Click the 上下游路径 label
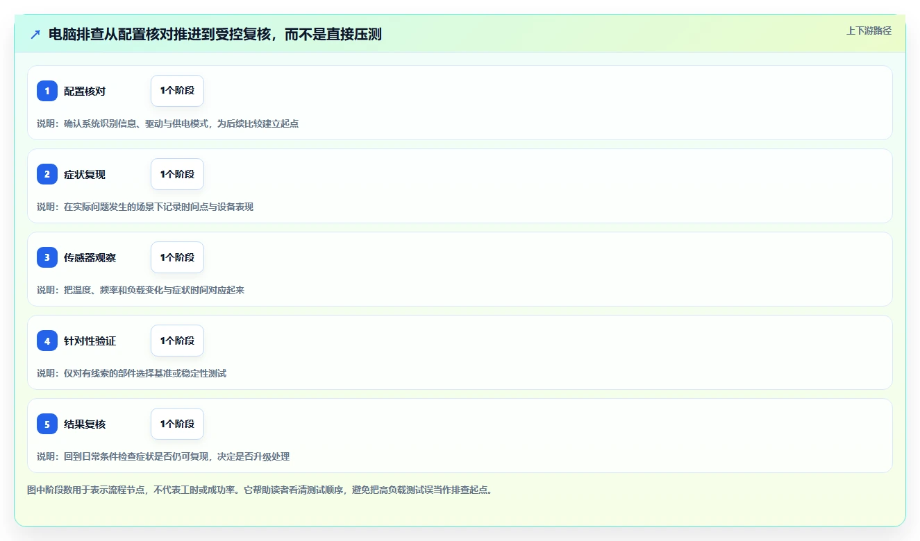Viewport: 920px width, 541px height. (869, 31)
